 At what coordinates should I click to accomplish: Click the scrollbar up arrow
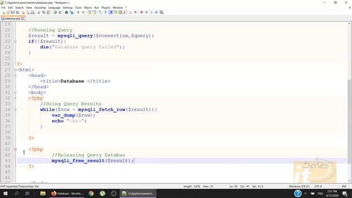349,23
